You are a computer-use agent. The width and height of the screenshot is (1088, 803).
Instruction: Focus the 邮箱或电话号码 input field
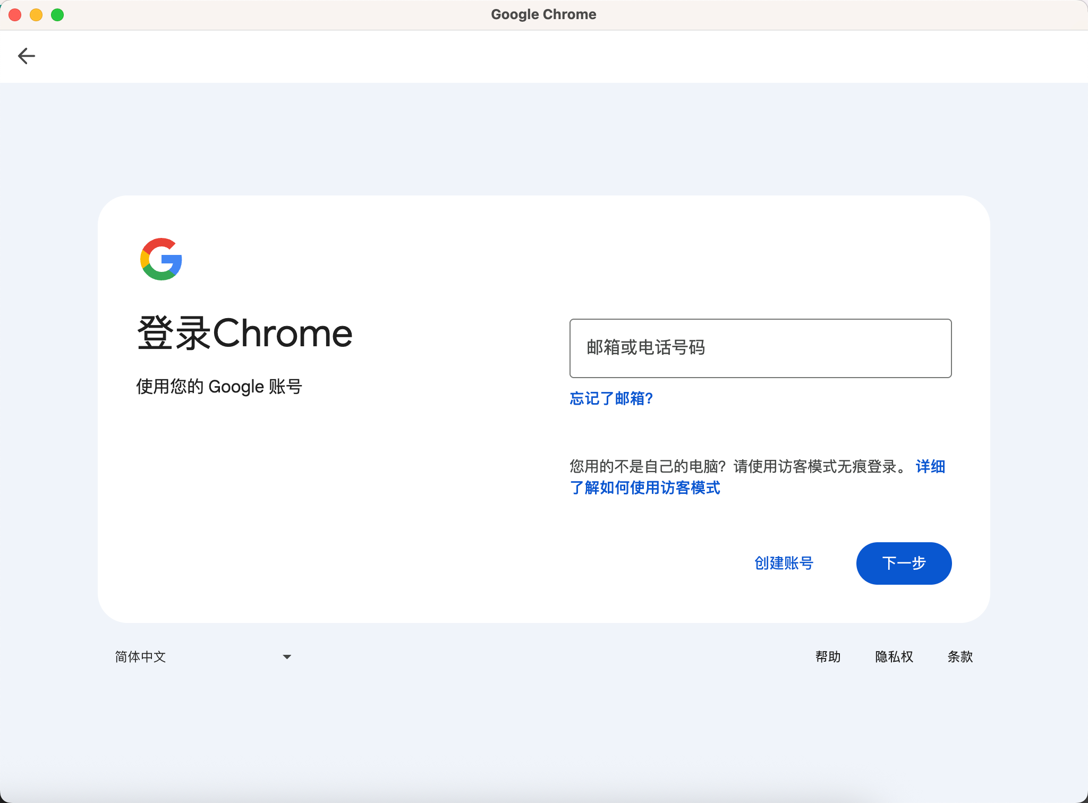coord(760,348)
